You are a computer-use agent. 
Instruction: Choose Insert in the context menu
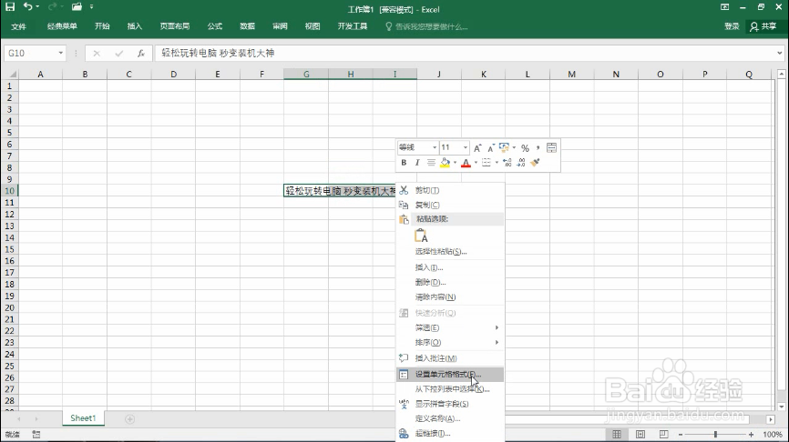pos(450,267)
